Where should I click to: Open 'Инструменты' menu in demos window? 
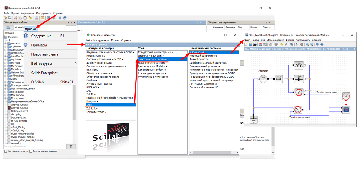[101, 40]
